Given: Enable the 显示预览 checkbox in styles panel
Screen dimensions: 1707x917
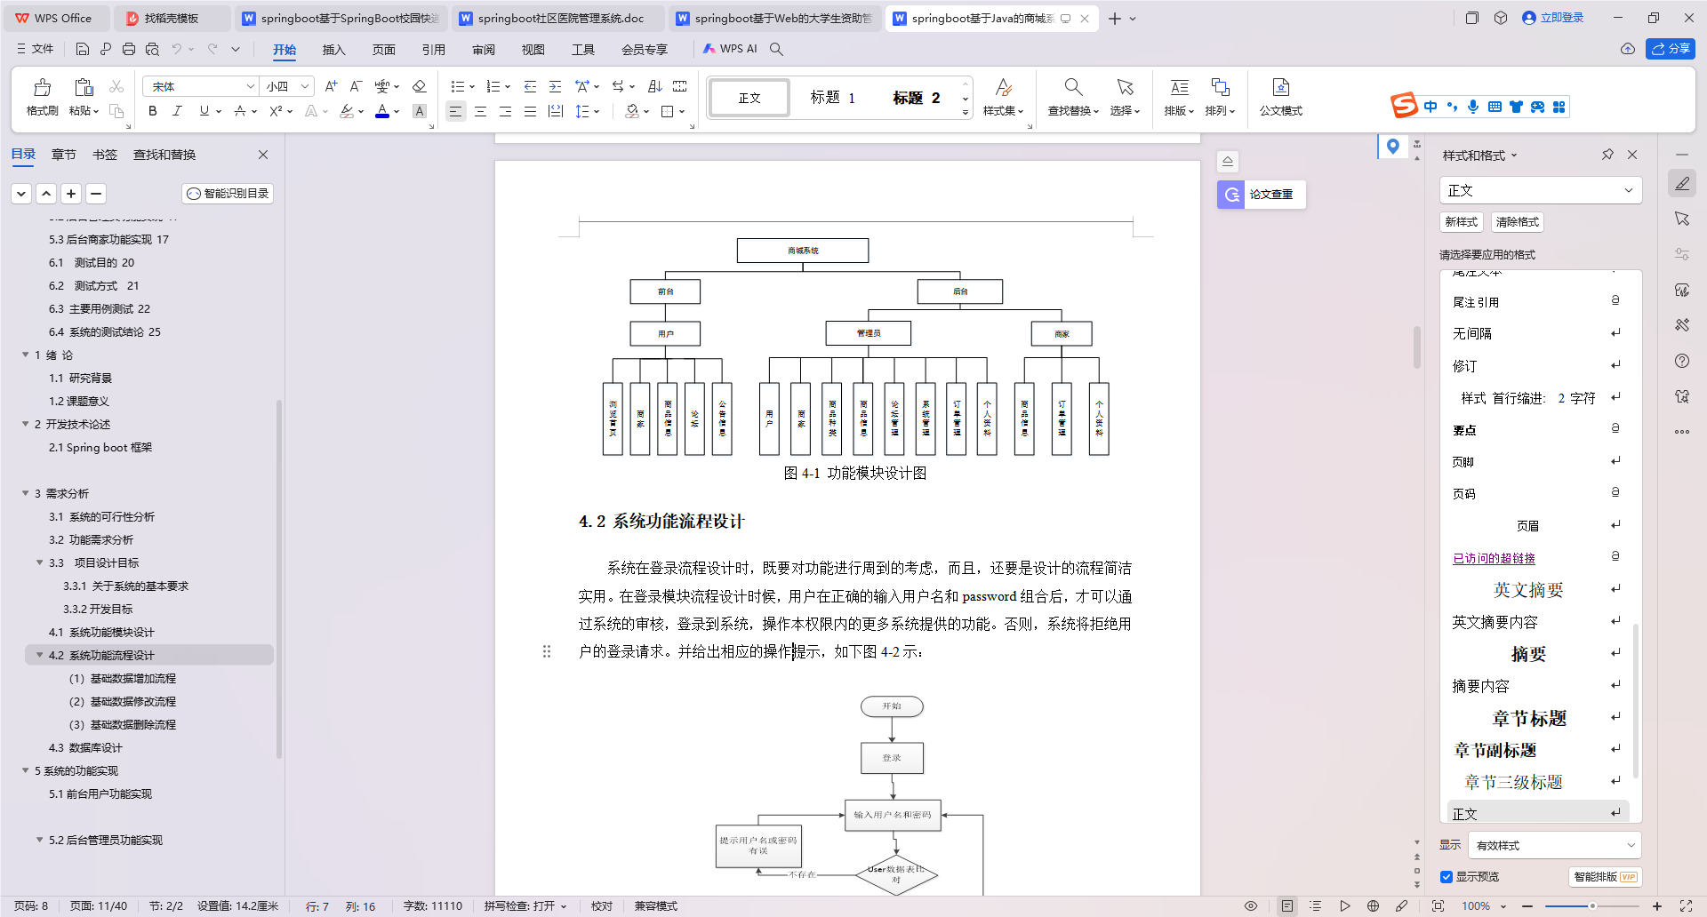Looking at the screenshot, I should point(1447,876).
